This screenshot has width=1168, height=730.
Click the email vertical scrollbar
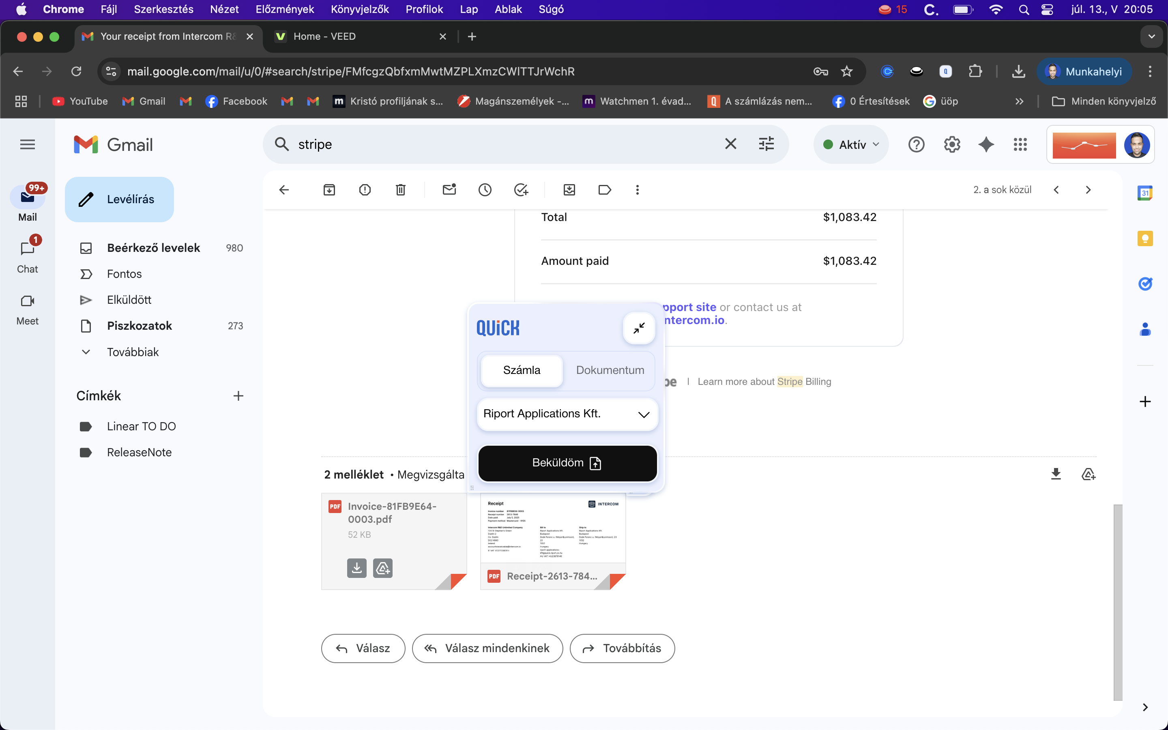(1118, 602)
